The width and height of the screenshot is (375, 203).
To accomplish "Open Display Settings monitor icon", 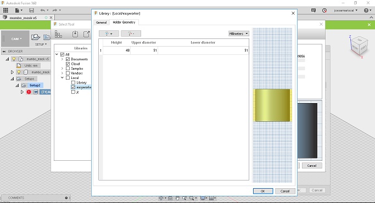I will pos(203,198).
